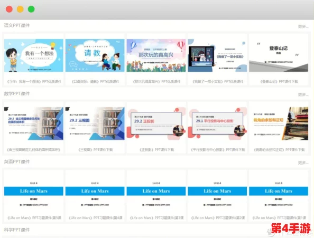Click 更多 beside 英语PPT课件
This screenshot has height=238, width=314.
click(303, 163)
